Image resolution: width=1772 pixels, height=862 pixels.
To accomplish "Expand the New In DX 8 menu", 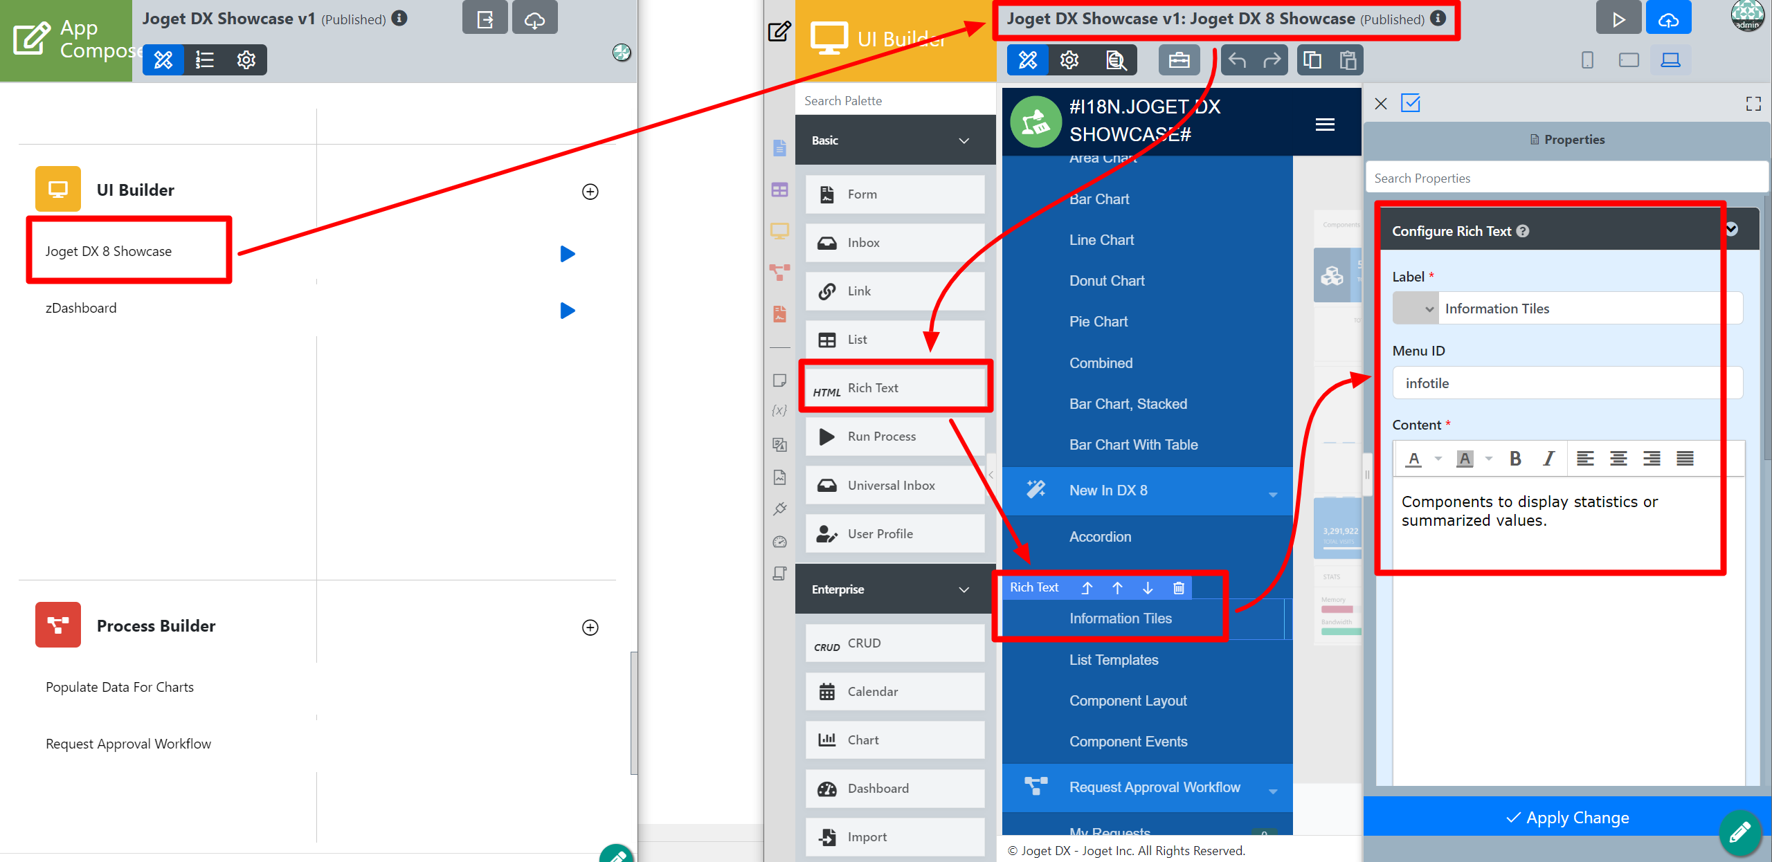I will 1272,493.
